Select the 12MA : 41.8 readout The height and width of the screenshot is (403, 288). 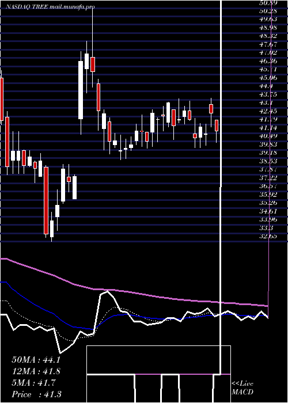pos(36,371)
